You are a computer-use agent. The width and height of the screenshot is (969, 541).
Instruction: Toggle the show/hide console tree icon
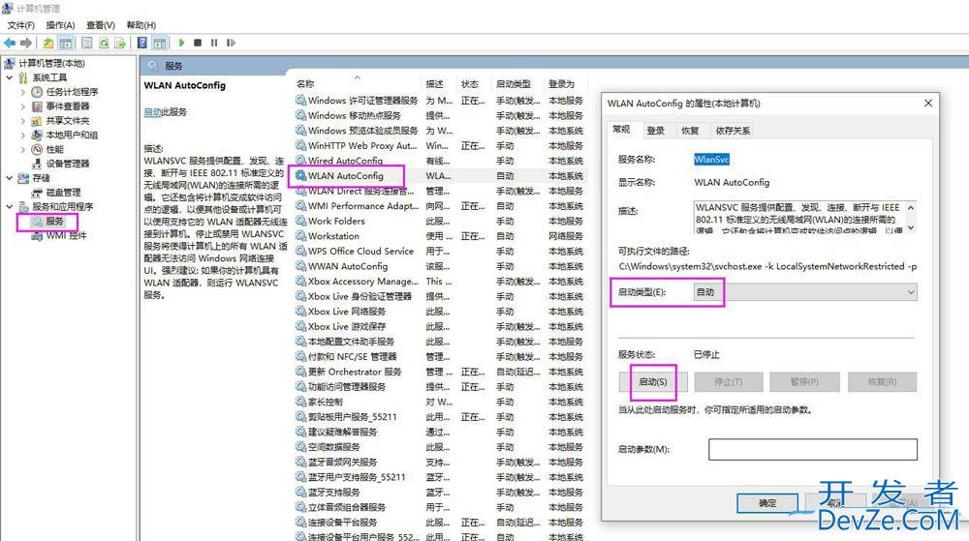click(66, 43)
